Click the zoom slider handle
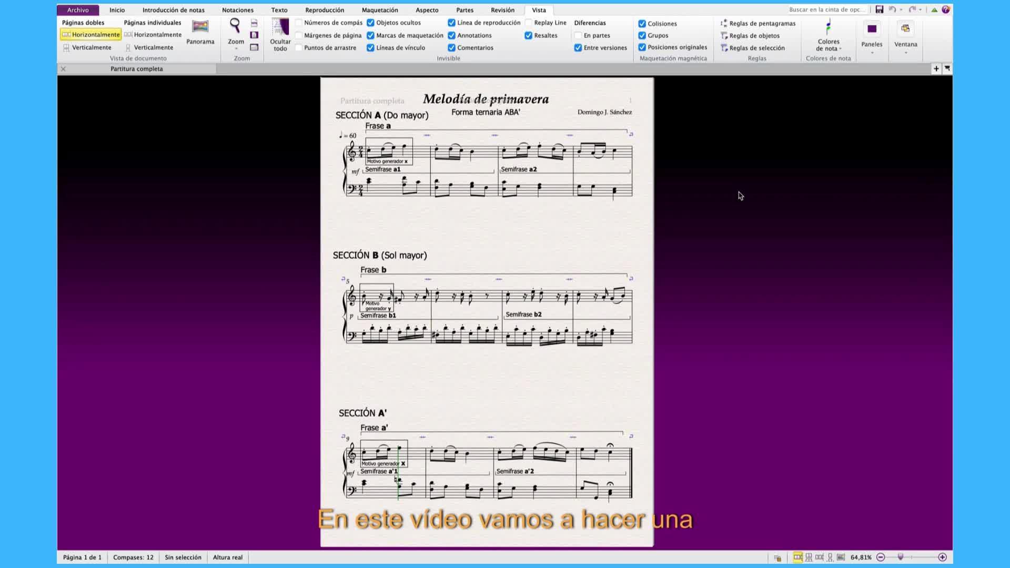 click(x=901, y=557)
